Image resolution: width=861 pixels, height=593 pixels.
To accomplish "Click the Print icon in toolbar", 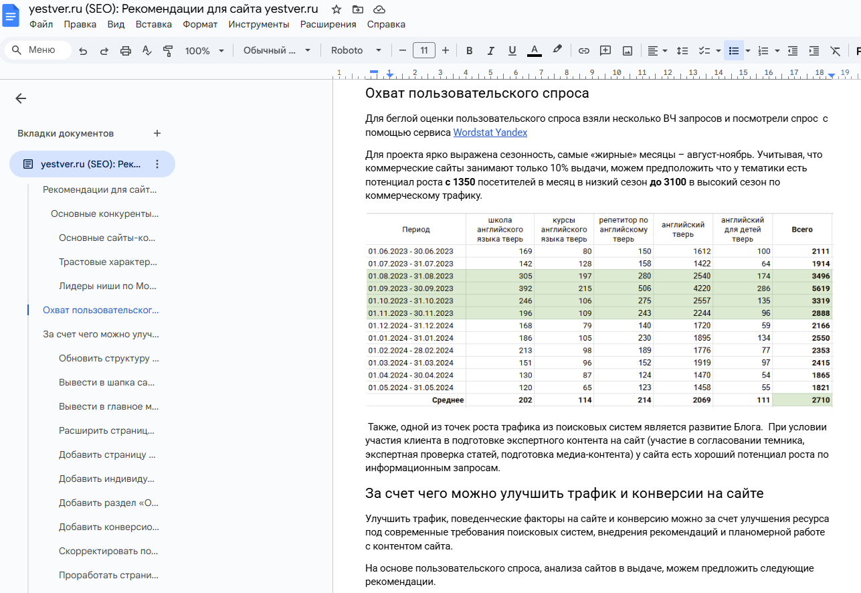I will pos(126,51).
